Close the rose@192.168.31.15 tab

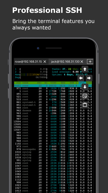[45, 62]
